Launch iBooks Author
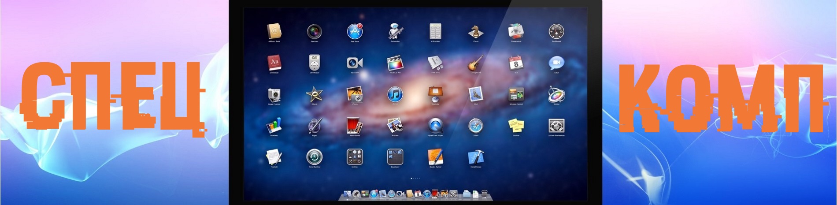The width and height of the screenshot is (837, 205). tap(435, 157)
